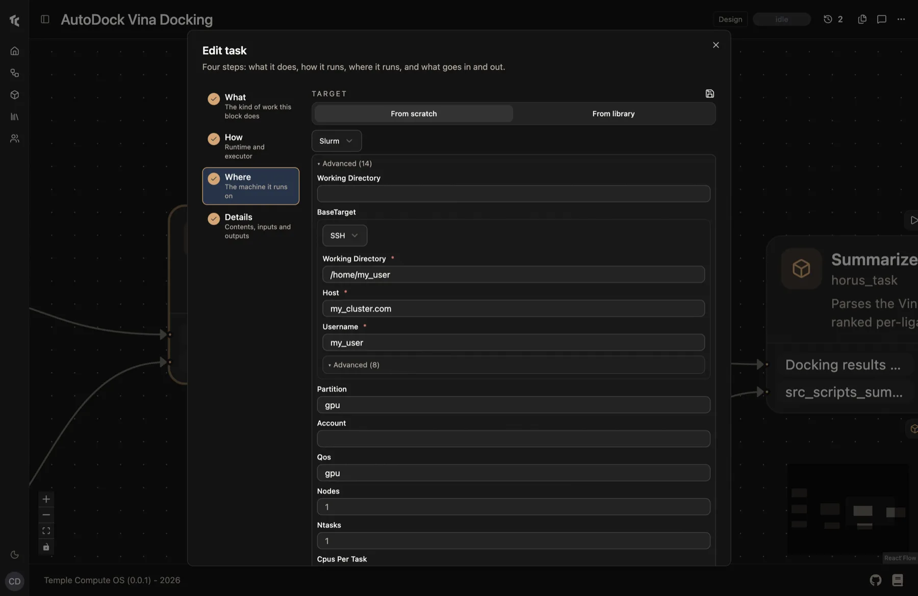Open the CD user avatar
Viewport: 918px width, 596px height.
coord(14,581)
